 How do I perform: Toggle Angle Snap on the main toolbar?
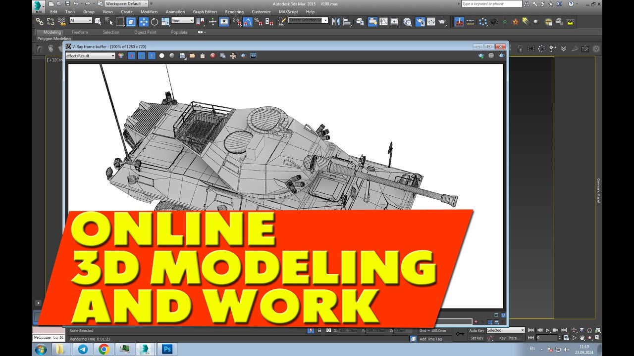247,22
